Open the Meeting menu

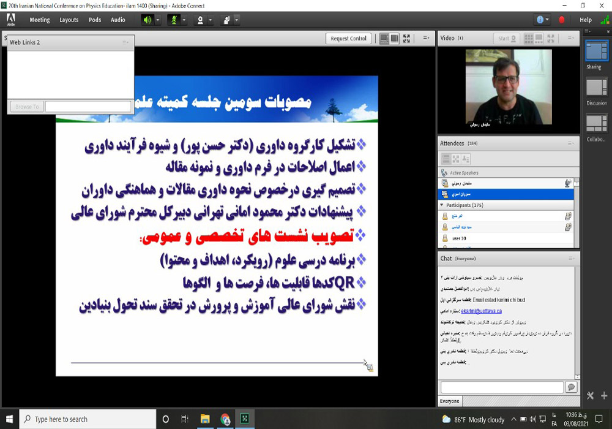tap(40, 20)
